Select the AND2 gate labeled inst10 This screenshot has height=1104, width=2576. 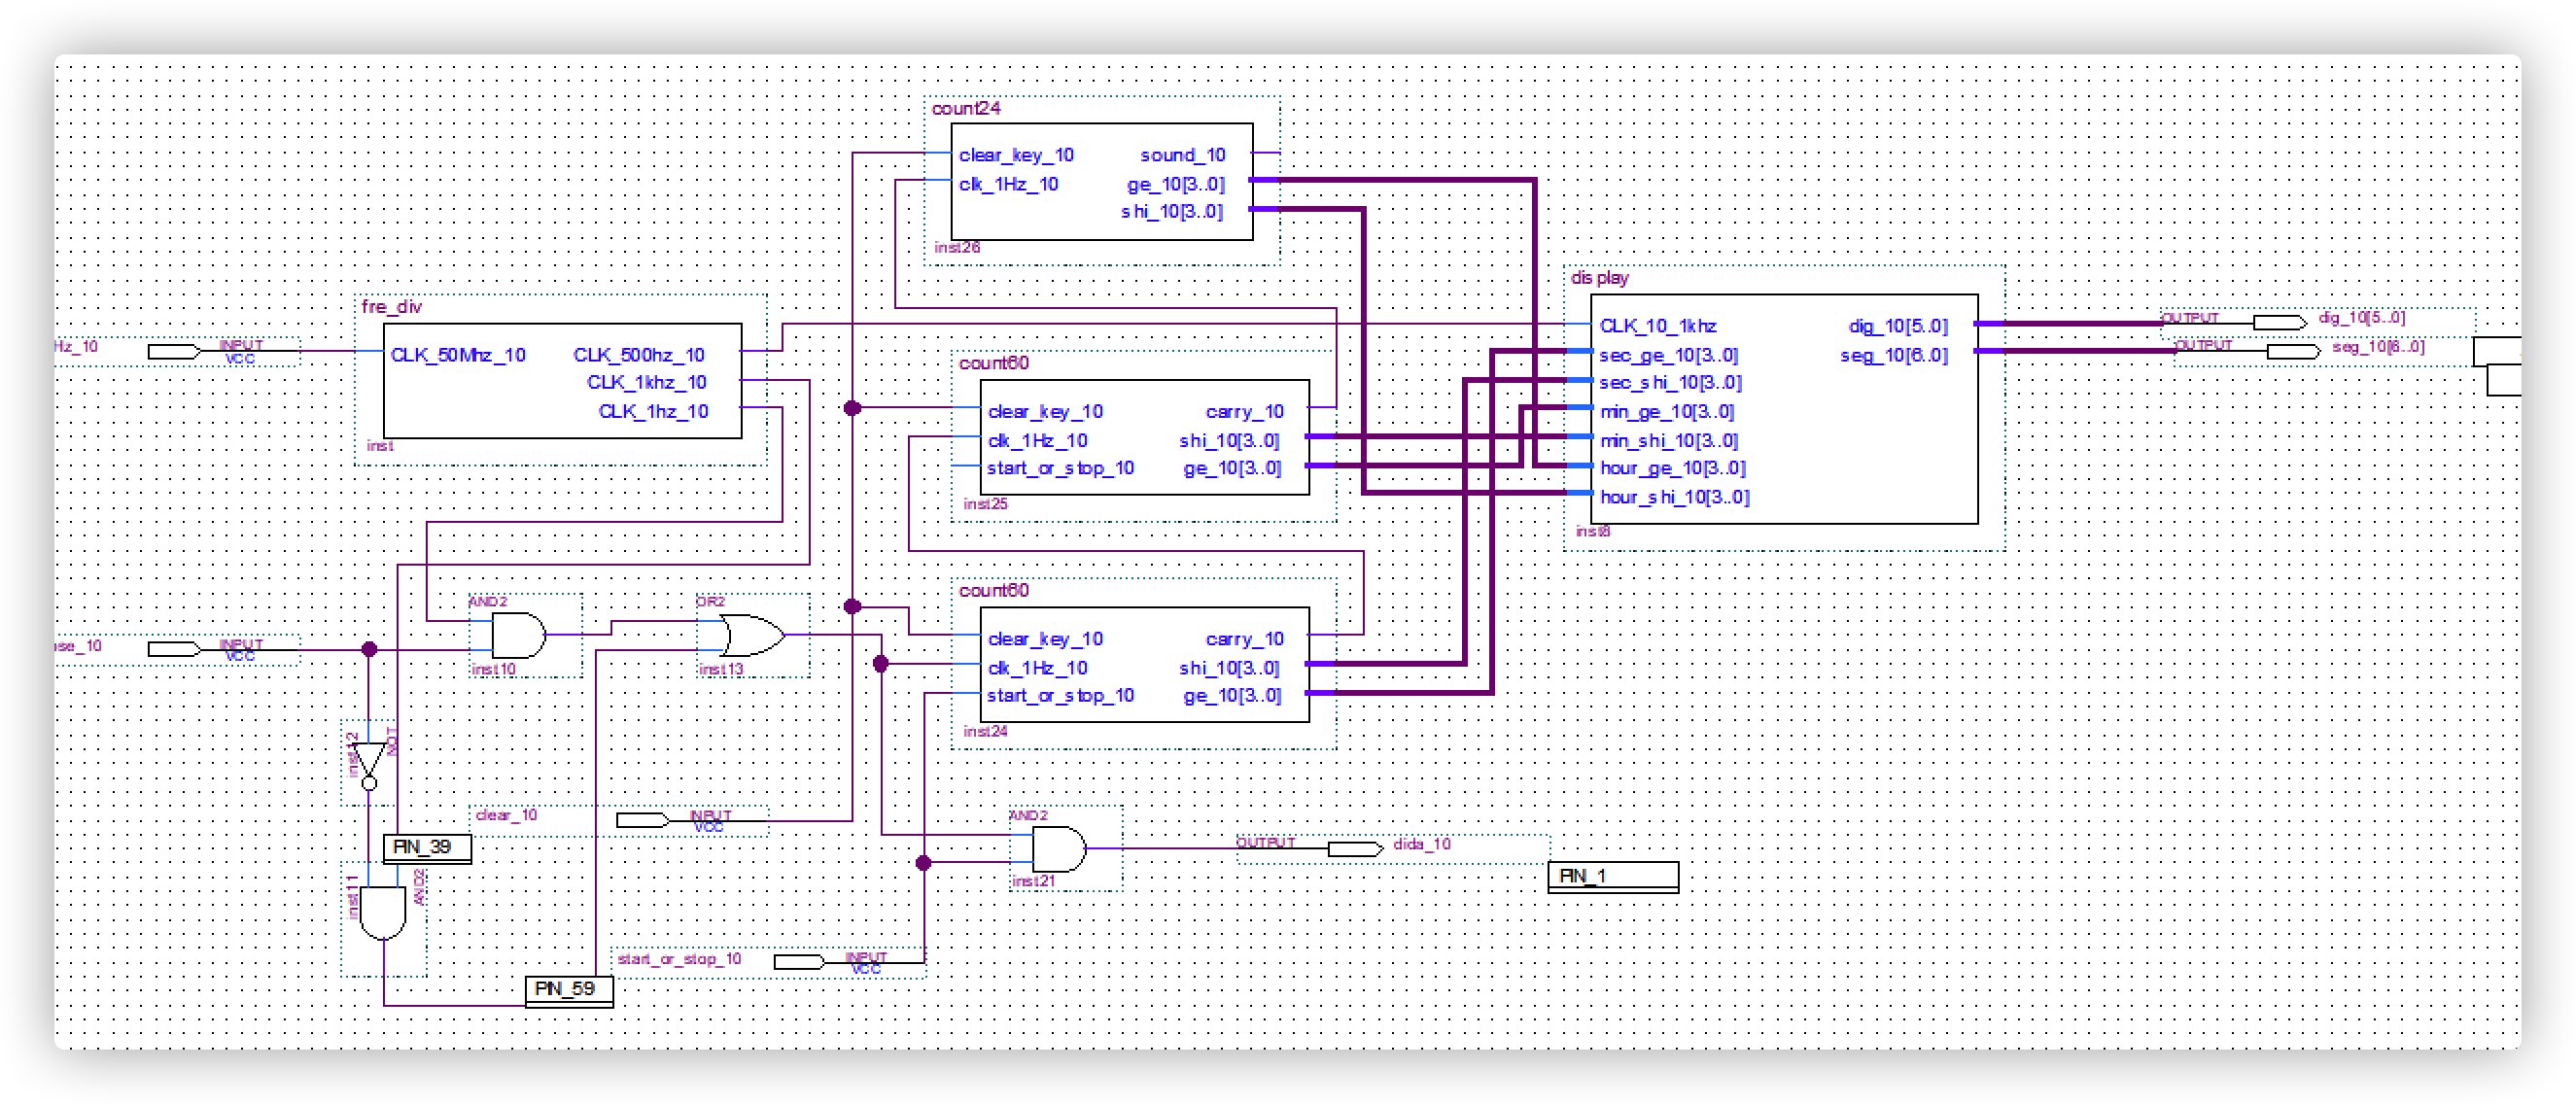click(518, 635)
